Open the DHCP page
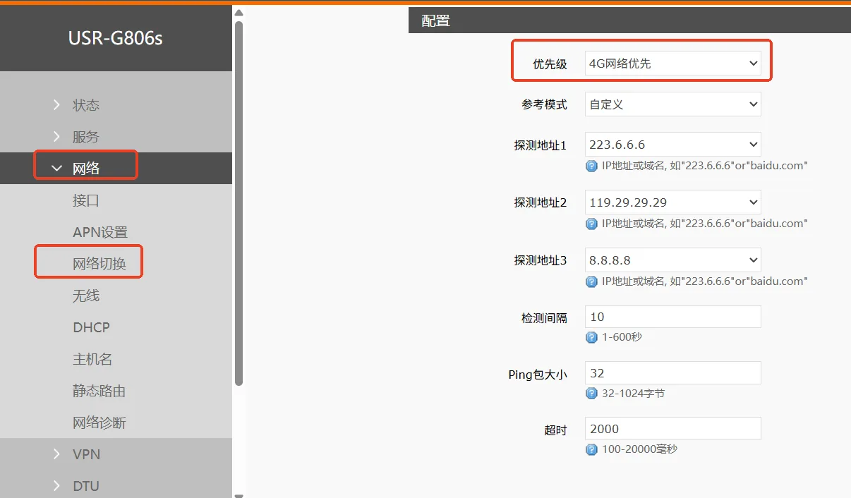Screen dimensions: 851x498 [92, 327]
